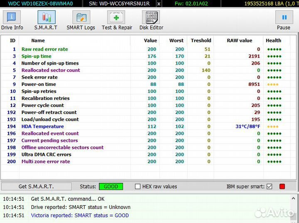
Task: Click the RAW value column header
Action: 239,41
